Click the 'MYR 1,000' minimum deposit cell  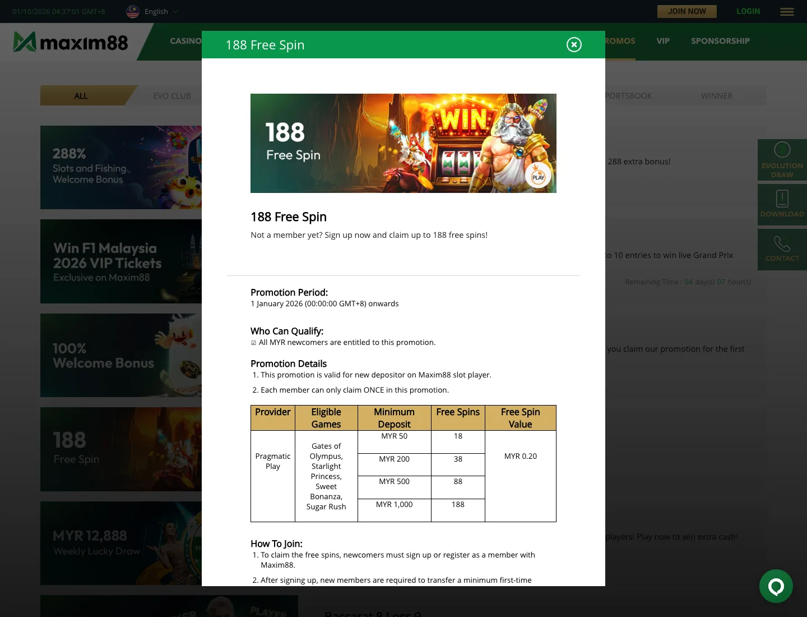pos(395,510)
